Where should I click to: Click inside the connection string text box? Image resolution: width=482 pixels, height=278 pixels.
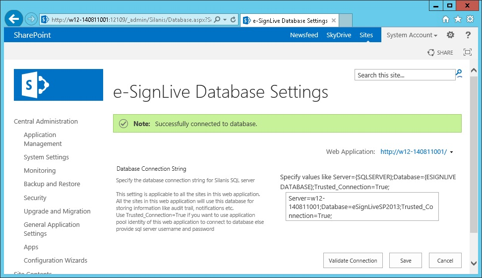361,207
